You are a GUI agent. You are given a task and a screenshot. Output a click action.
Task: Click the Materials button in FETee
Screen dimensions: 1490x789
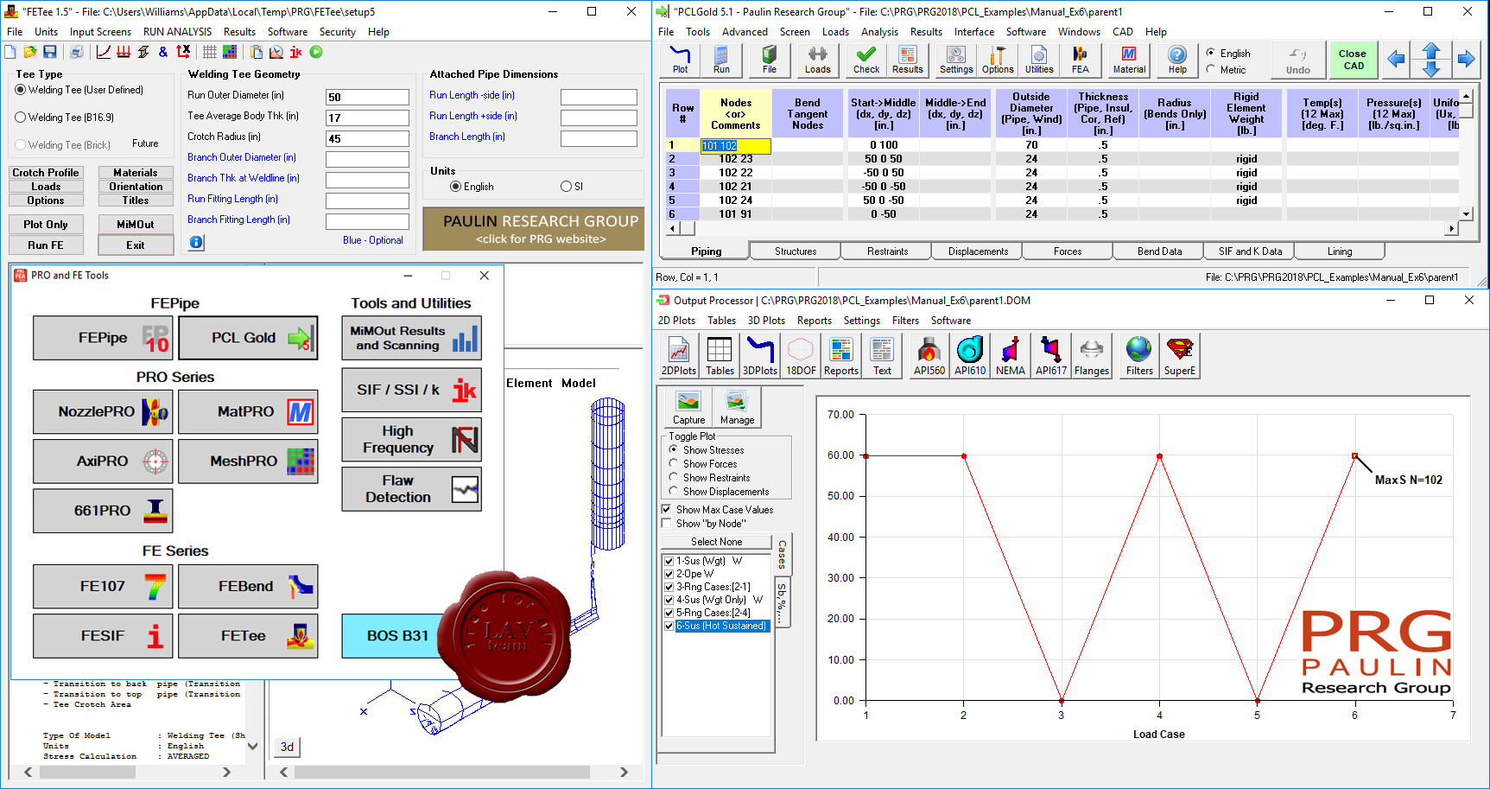point(136,173)
